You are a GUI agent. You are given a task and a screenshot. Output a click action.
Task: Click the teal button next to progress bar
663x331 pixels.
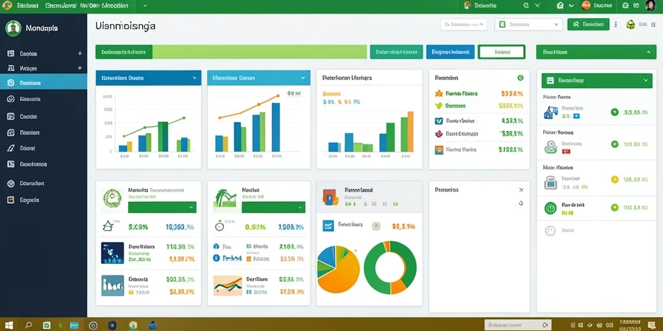(396, 52)
